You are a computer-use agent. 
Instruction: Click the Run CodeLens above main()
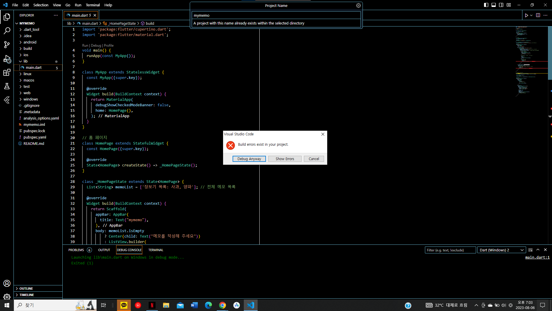pyautogui.click(x=85, y=45)
